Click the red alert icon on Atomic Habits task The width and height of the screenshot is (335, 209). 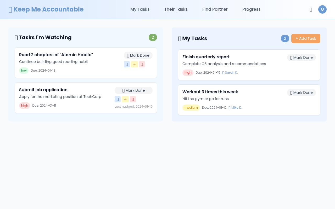pyautogui.click(x=142, y=64)
